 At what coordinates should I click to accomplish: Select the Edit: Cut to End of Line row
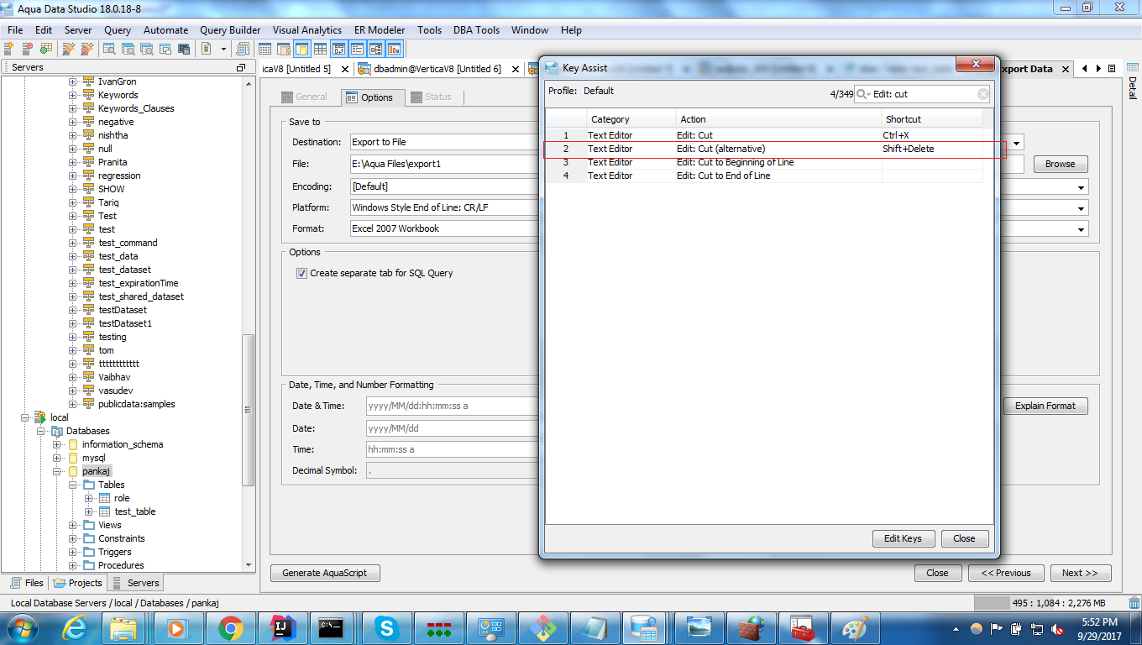point(764,176)
